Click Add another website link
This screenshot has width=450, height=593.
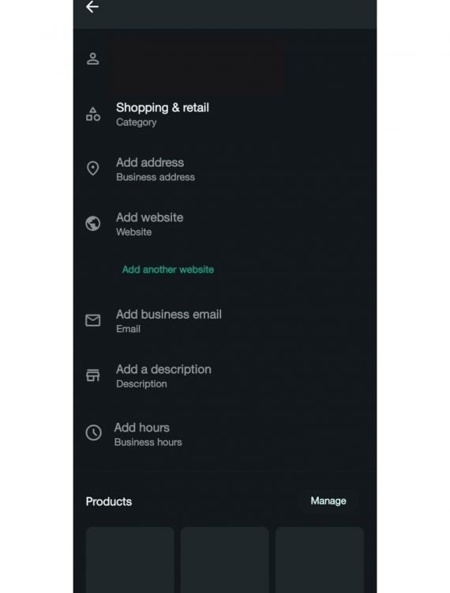pos(168,270)
